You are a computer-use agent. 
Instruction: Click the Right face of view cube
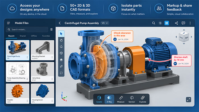pyautogui.click(x=186, y=38)
